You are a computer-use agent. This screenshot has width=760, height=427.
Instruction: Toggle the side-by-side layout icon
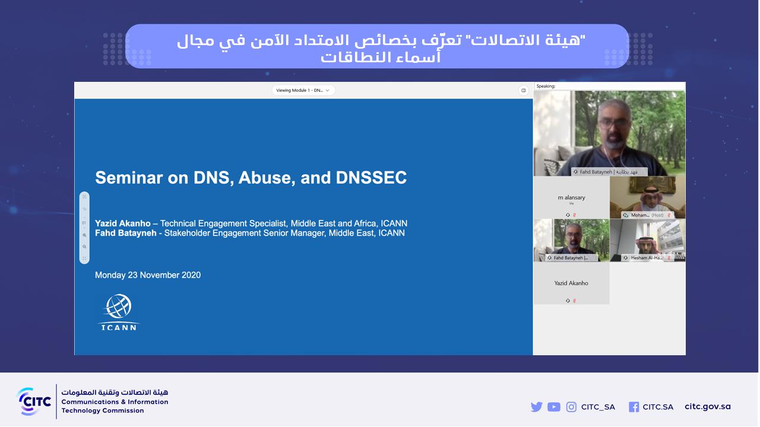(524, 90)
